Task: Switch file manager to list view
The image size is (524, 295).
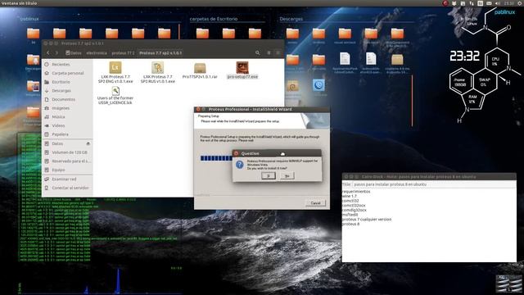Action: pyautogui.click(x=269, y=52)
